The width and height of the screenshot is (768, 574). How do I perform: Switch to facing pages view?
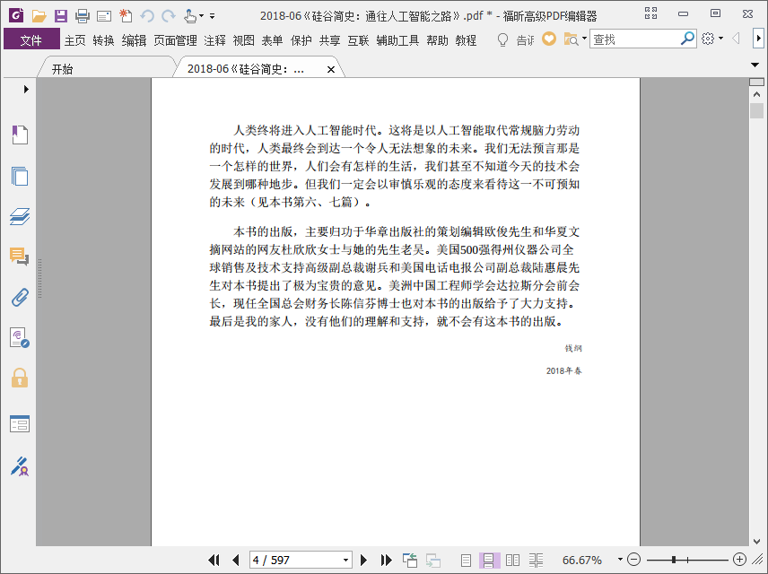pos(512,560)
